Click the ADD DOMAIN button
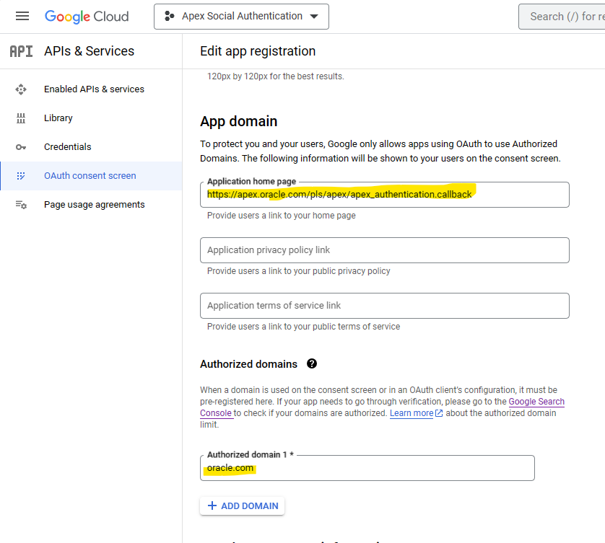605x543 pixels. click(x=242, y=506)
